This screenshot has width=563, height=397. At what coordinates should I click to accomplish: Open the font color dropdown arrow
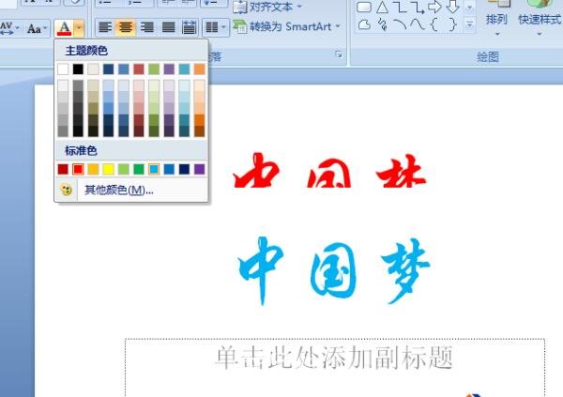(x=78, y=28)
